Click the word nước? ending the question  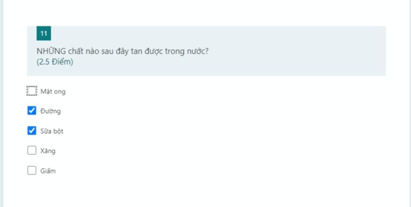click(x=197, y=51)
